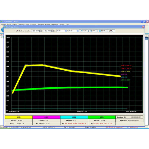Click the Status normal status bar entry

pyautogui.click(x=26, y=127)
